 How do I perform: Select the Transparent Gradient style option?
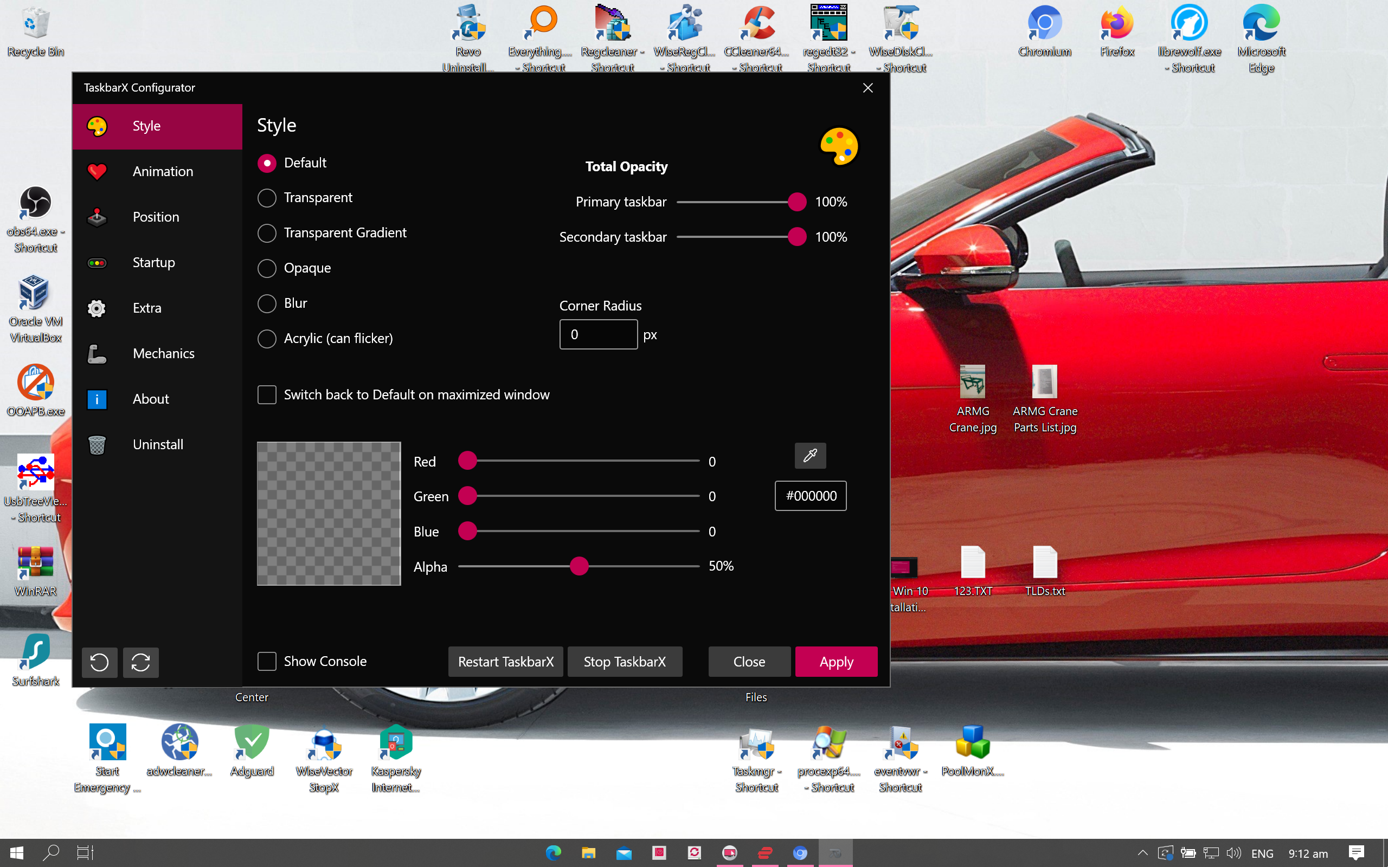267,233
